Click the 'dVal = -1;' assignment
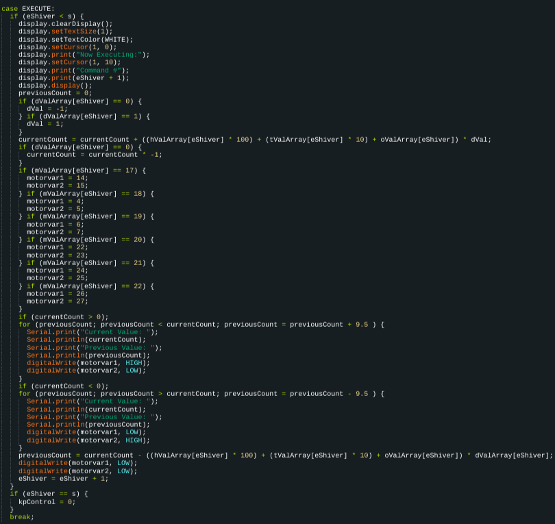 [47, 109]
